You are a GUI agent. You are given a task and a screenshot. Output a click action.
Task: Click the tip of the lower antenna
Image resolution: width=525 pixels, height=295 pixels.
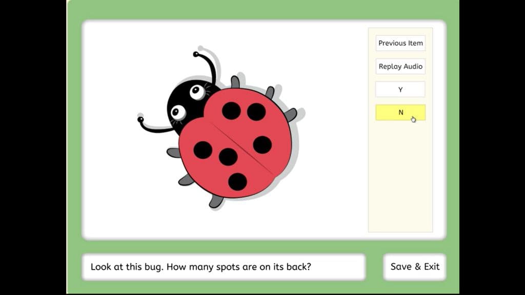140,119
